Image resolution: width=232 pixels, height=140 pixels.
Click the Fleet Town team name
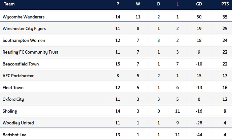13,88
